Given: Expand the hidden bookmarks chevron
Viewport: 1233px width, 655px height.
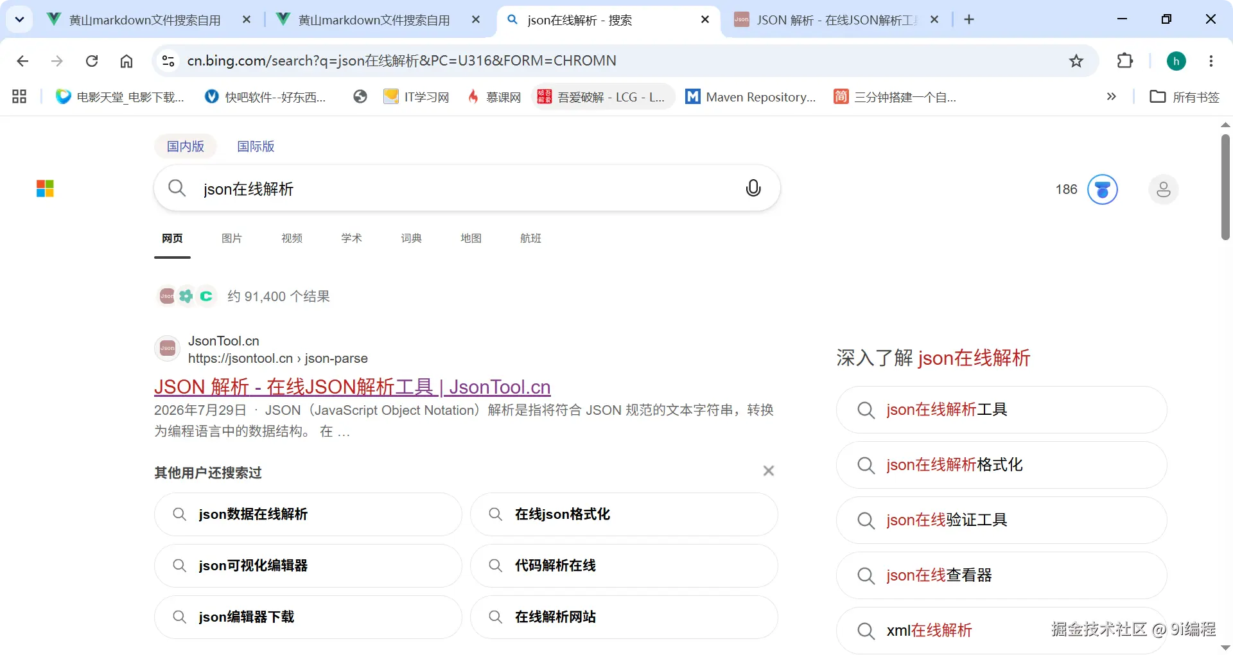Looking at the screenshot, I should pyautogui.click(x=1112, y=97).
